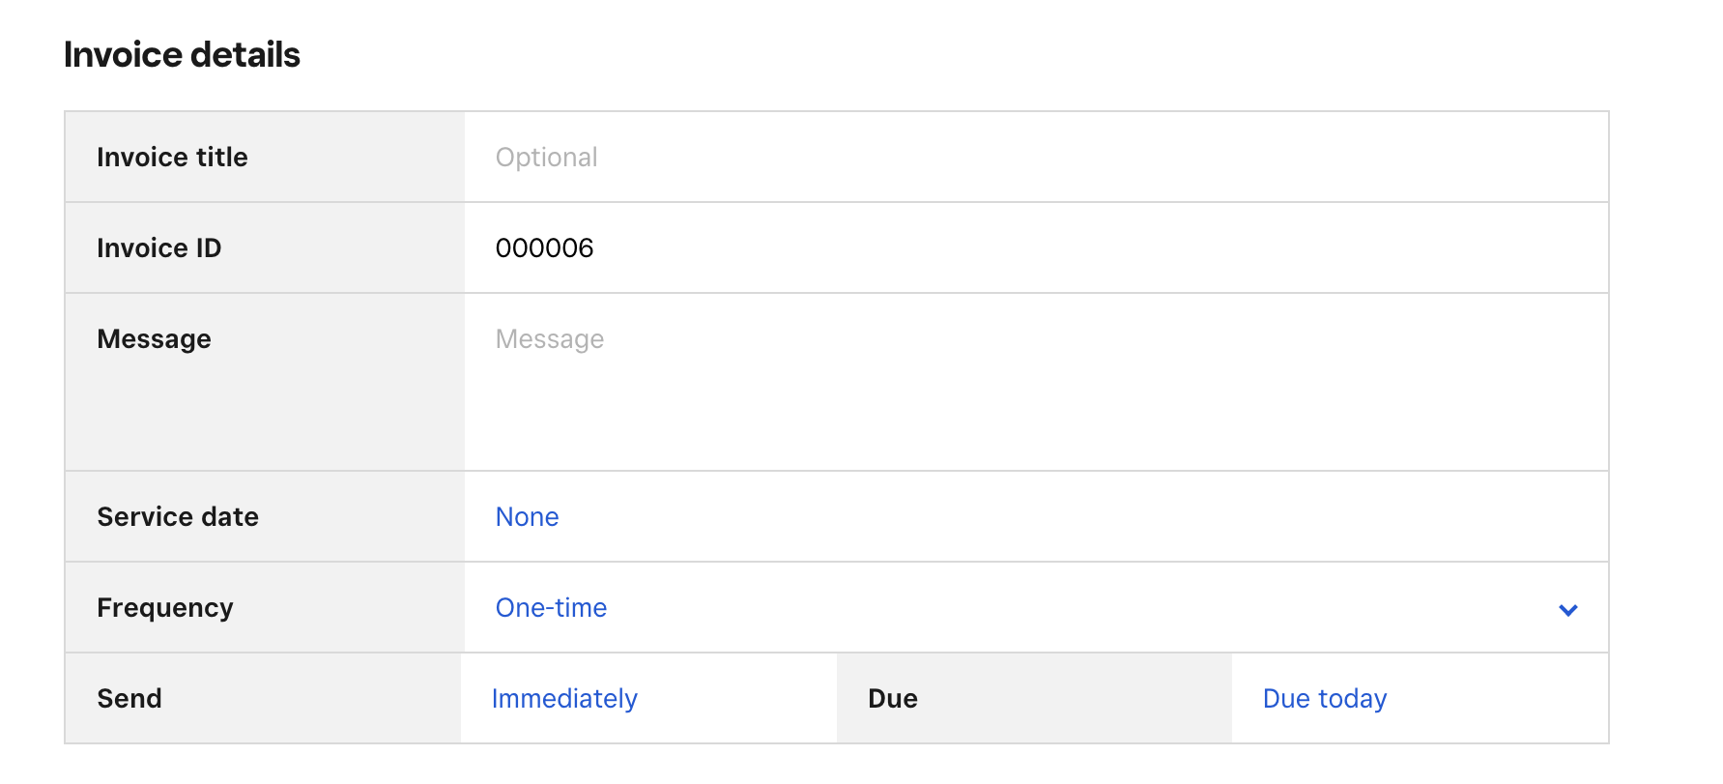Click empty area of Service date row
This screenshot has width=1723, height=784.
click(x=1063, y=517)
